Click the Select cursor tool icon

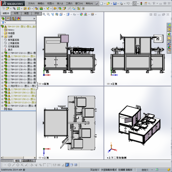(135, 4)
